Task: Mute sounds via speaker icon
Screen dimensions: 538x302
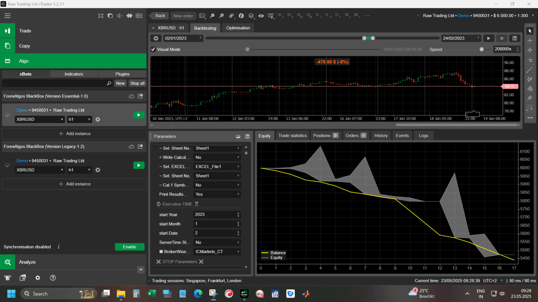Action: point(120,16)
